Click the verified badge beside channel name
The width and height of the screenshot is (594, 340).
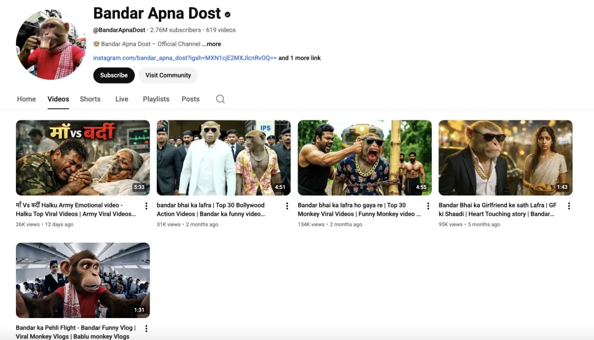click(228, 14)
